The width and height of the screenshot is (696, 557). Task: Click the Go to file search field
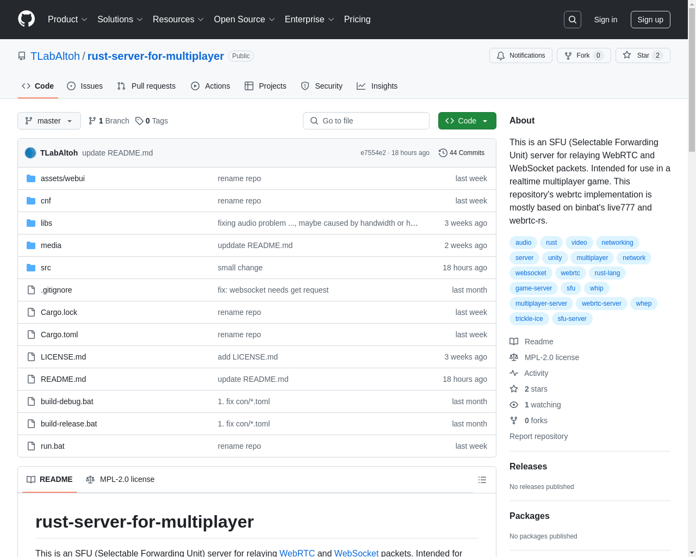click(x=366, y=121)
